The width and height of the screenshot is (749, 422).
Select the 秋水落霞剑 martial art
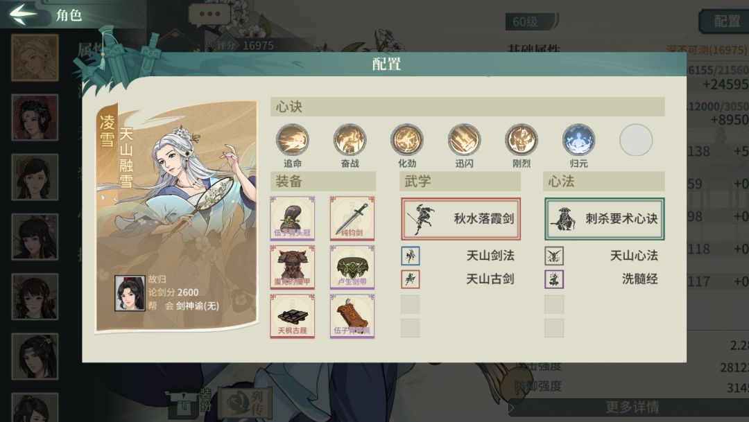tap(460, 219)
